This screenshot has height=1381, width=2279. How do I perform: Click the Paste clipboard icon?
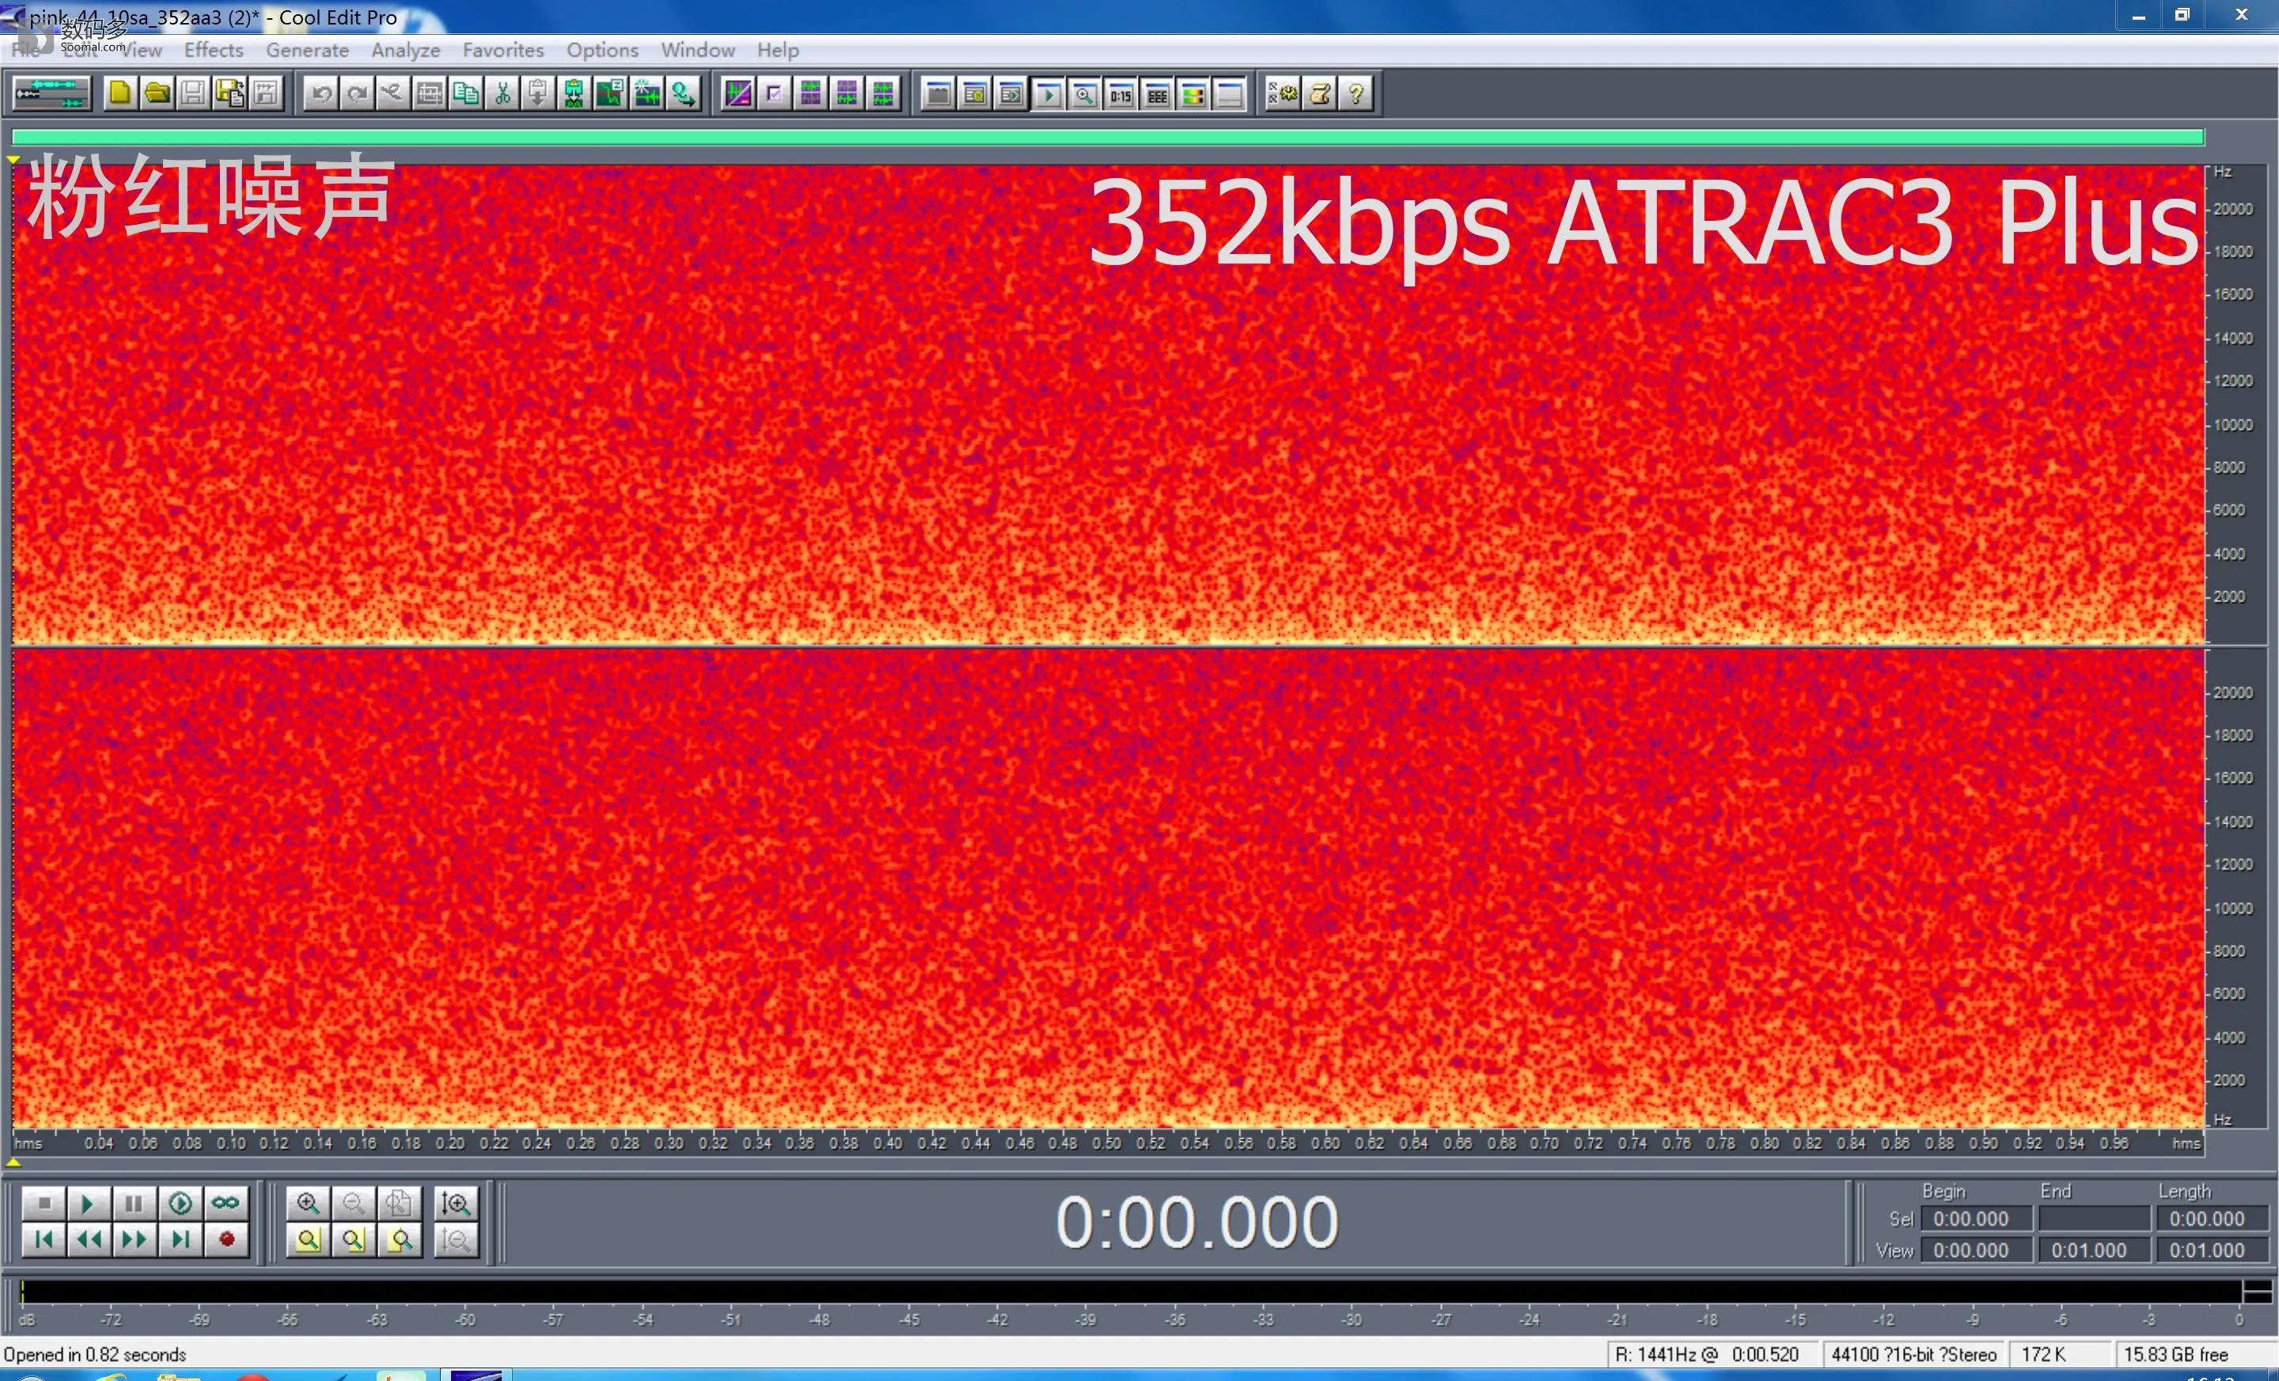[538, 93]
